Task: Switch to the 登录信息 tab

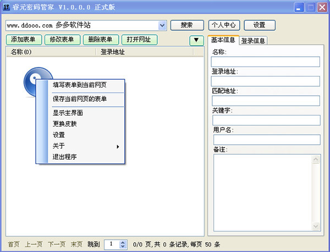Action: click(x=253, y=40)
